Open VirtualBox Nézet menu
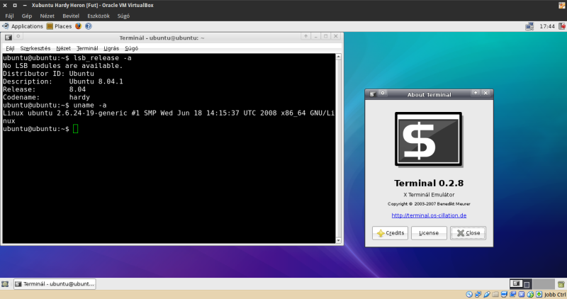The image size is (567, 299). click(47, 16)
